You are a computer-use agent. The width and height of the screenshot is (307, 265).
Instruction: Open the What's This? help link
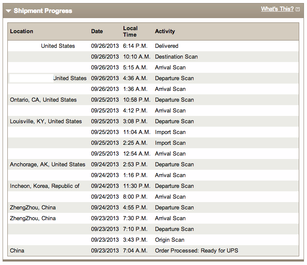tap(277, 9)
